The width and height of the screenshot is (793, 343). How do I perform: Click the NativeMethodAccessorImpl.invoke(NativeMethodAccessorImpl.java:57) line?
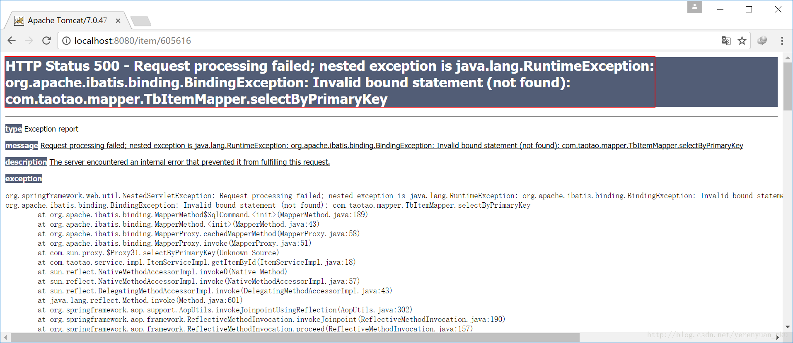[x=198, y=281]
